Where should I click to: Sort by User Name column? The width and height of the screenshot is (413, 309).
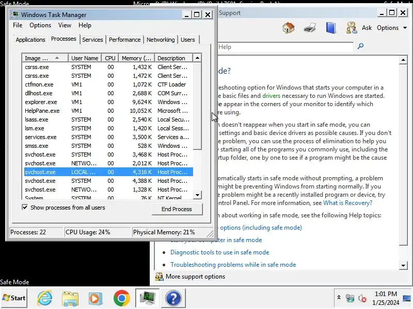tap(85, 58)
